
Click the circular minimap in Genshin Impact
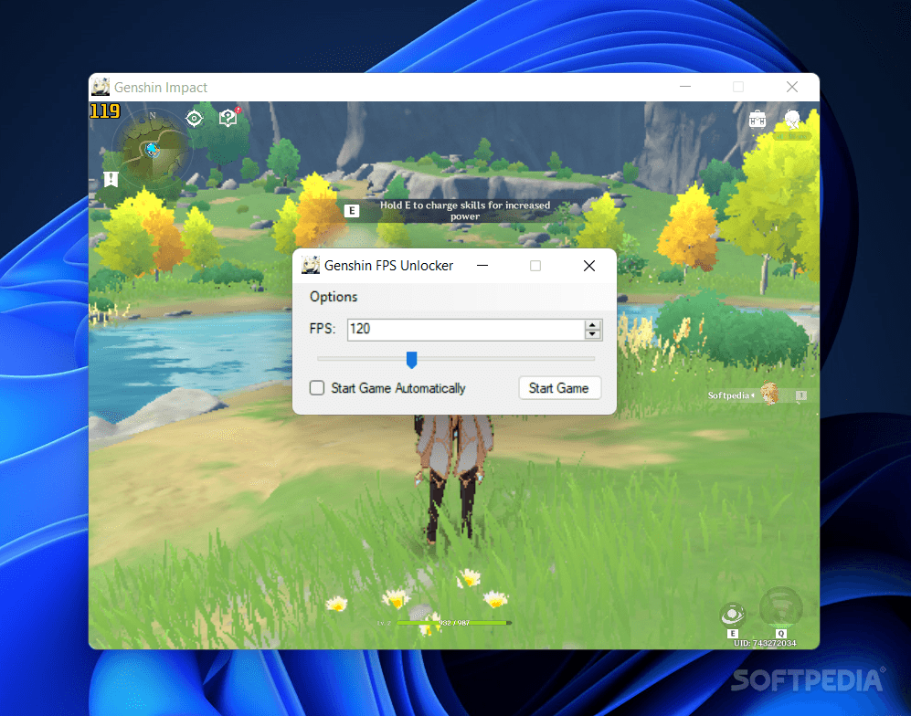(153, 151)
